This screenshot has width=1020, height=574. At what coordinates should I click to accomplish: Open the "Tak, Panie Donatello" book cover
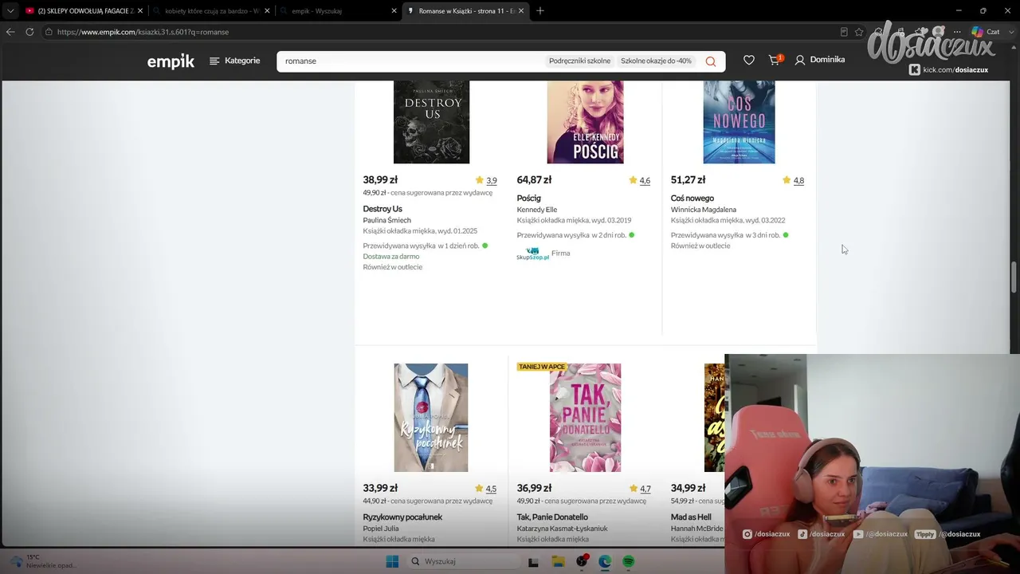[x=585, y=418]
